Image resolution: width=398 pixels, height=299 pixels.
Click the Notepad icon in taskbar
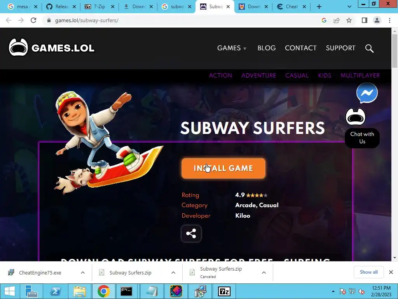pos(152,291)
